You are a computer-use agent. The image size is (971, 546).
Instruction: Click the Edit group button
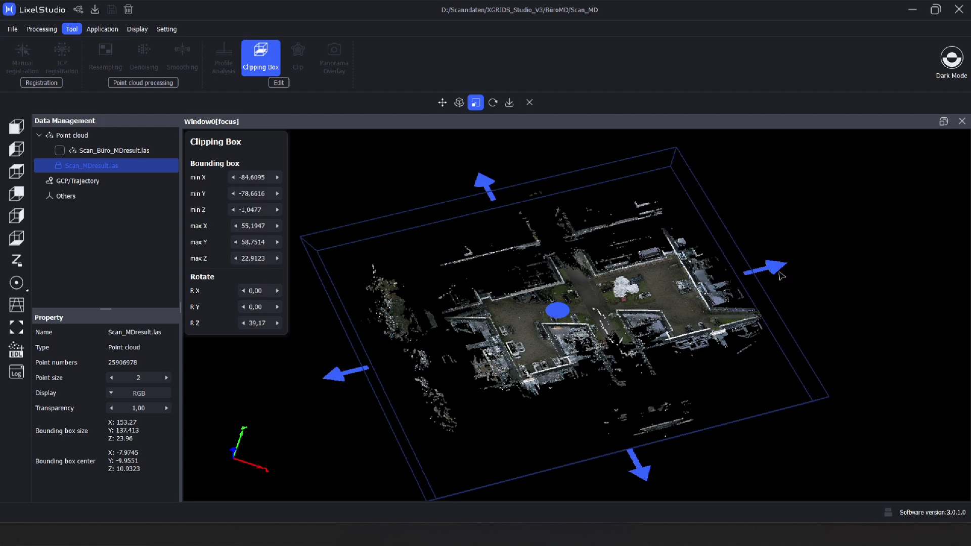(279, 83)
